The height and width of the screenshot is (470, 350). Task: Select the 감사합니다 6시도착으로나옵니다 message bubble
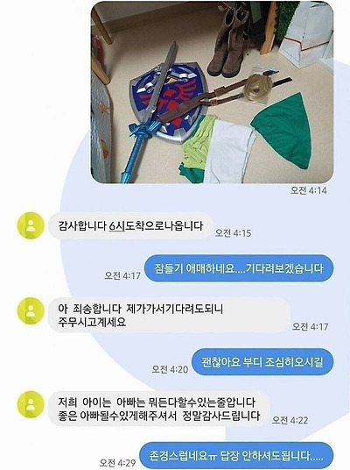130,225
